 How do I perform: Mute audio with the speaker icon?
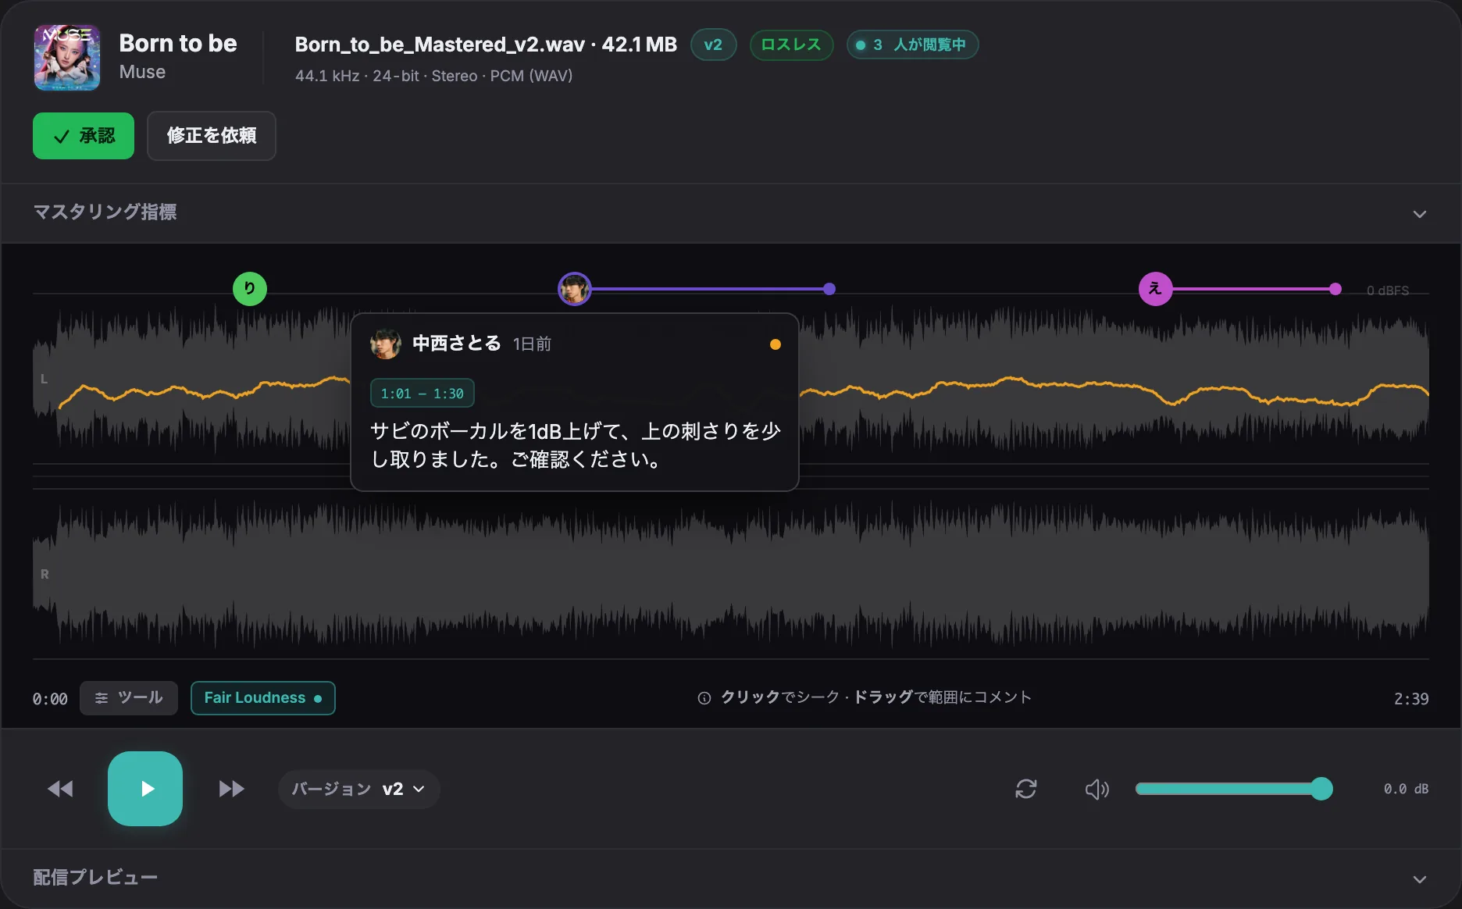pos(1097,789)
